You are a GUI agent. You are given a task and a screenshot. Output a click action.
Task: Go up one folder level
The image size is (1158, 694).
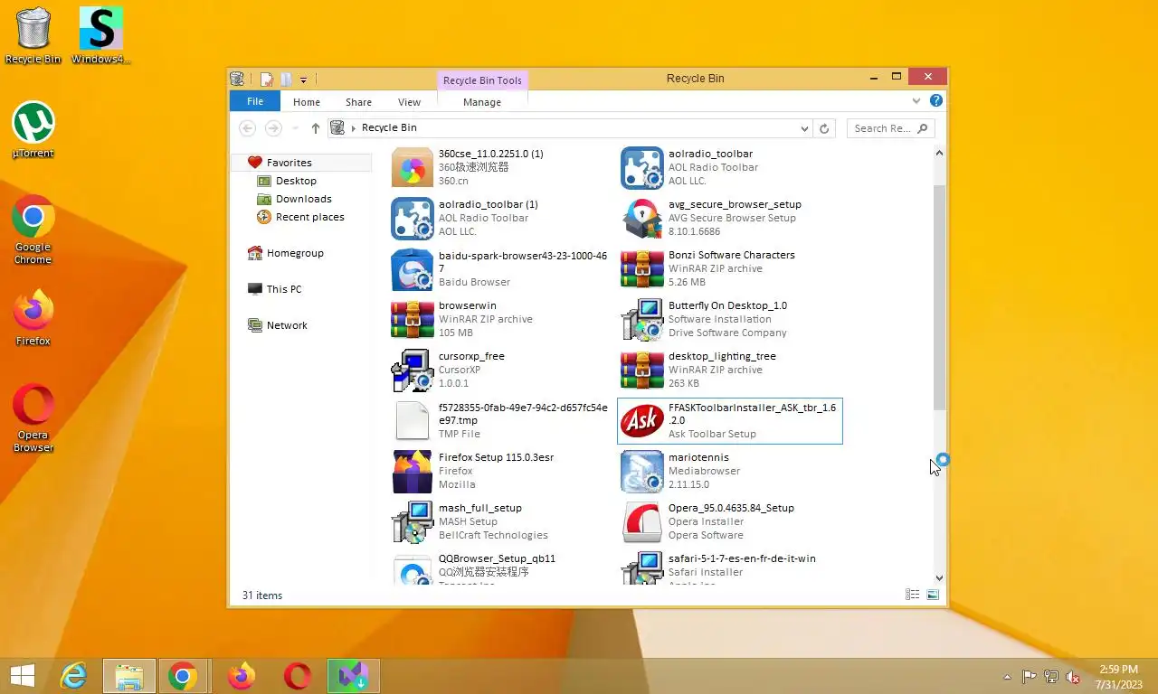[x=315, y=128]
